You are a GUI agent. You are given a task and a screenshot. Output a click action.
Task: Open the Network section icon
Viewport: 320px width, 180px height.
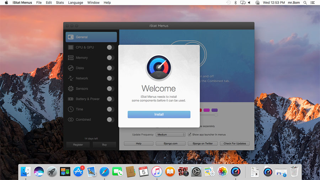pyautogui.click(x=71, y=78)
